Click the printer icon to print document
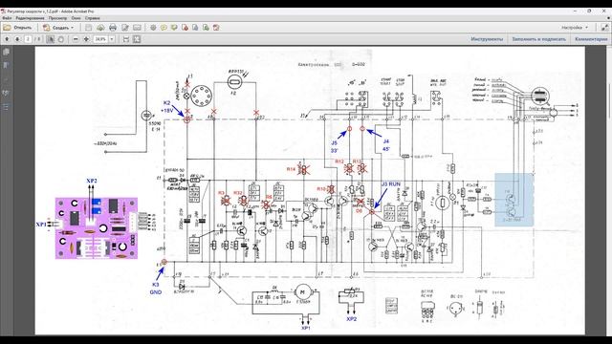The height and width of the screenshot is (344, 612). click(x=113, y=28)
